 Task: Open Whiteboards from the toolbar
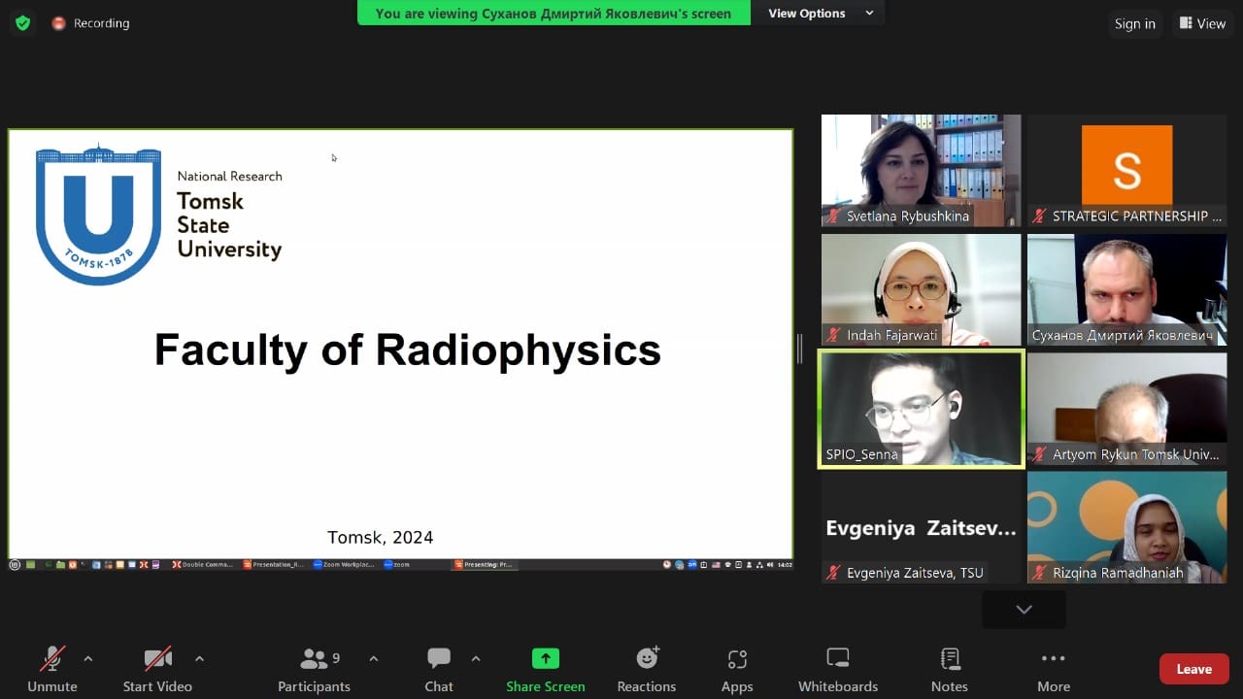point(837,668)
